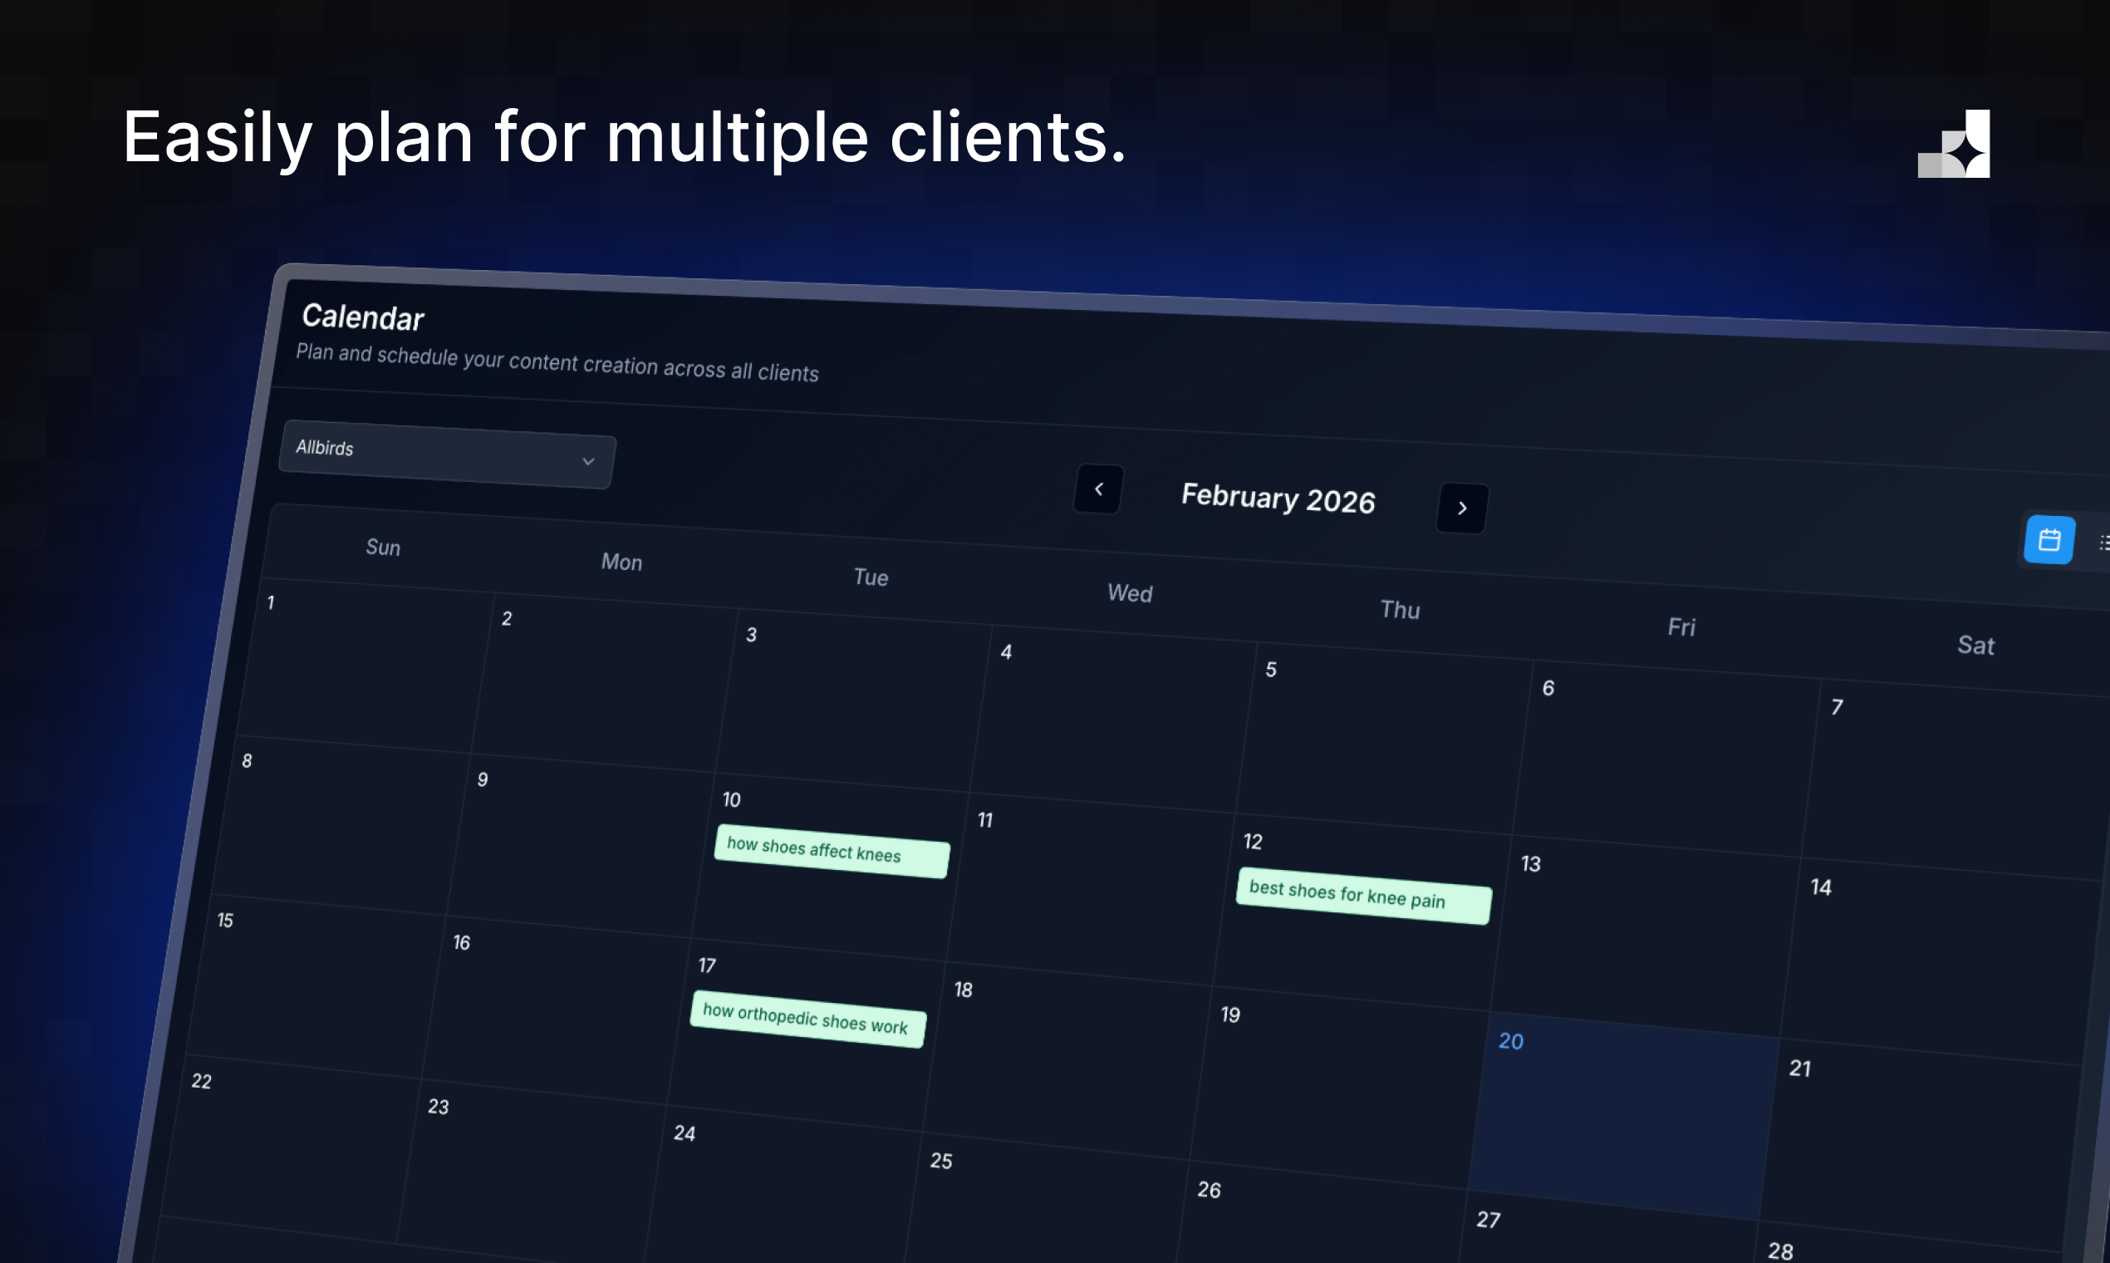
Task: Click the next month arrow button
Action: [x=1462, y=508]
